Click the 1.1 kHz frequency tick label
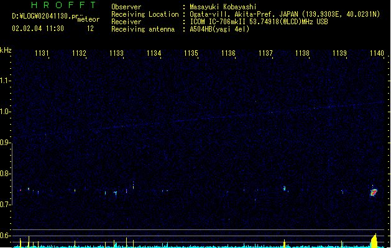 tap(4, 81)
